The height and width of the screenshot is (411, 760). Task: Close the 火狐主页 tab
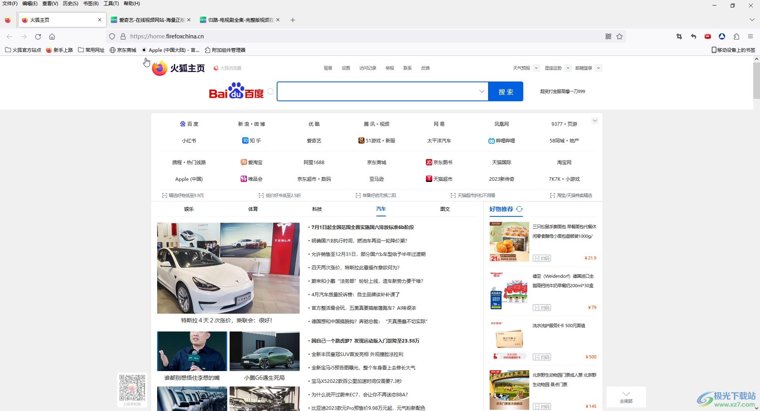[x=100, y=20]
